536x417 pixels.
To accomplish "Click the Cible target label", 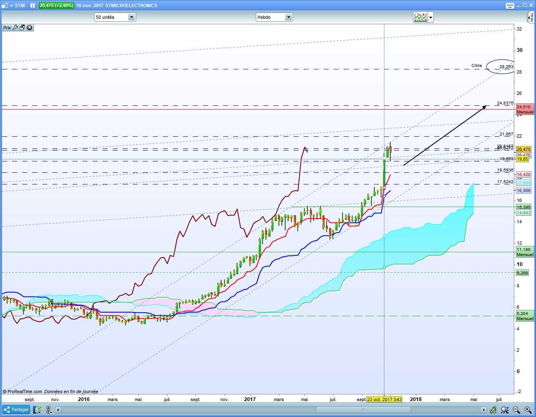I will (477, 66).
